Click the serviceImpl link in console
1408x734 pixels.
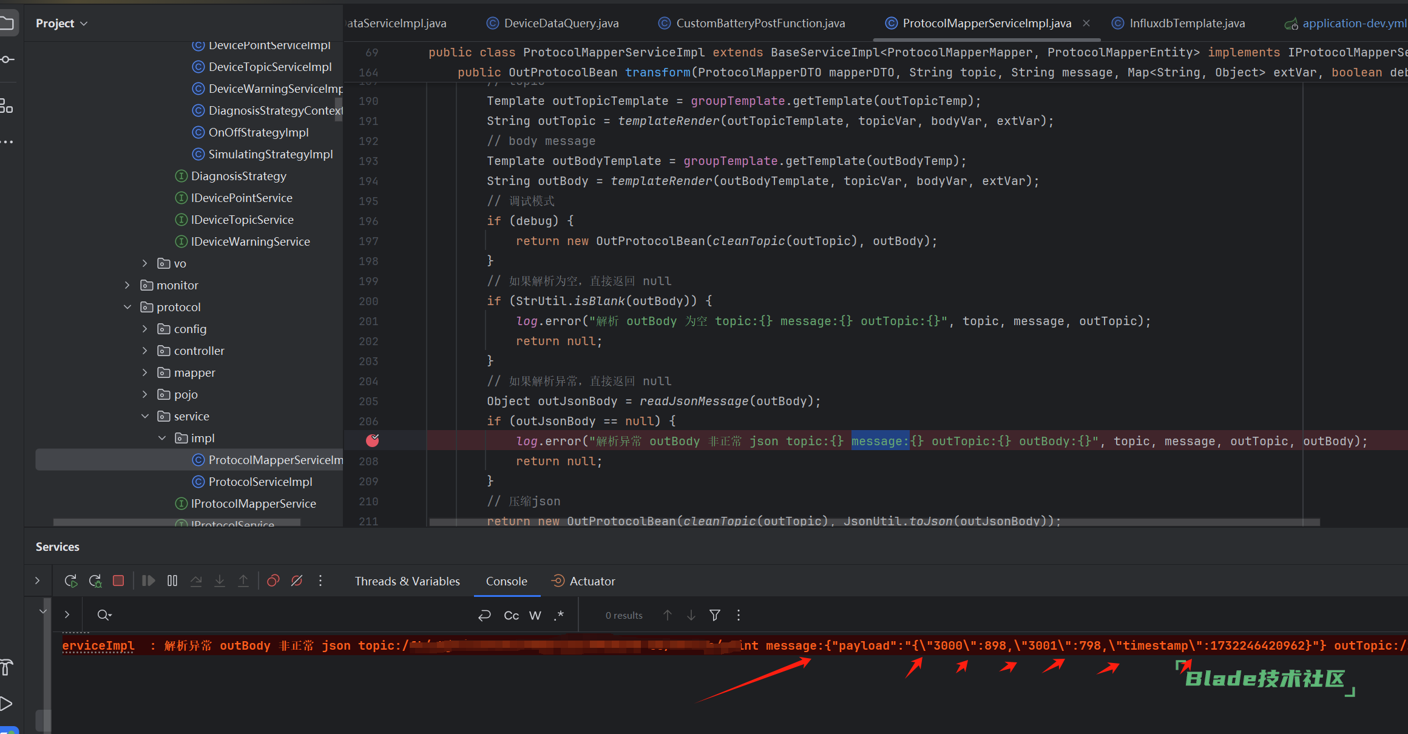(x=98, y=645)
